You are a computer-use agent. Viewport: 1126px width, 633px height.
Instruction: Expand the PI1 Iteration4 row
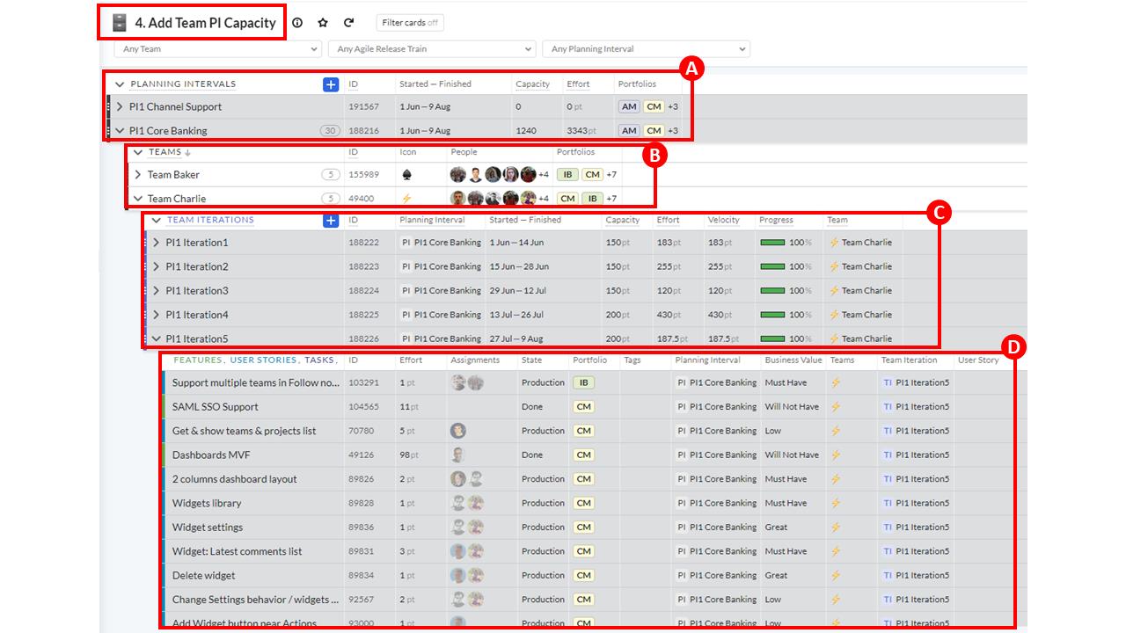point(157,315)
